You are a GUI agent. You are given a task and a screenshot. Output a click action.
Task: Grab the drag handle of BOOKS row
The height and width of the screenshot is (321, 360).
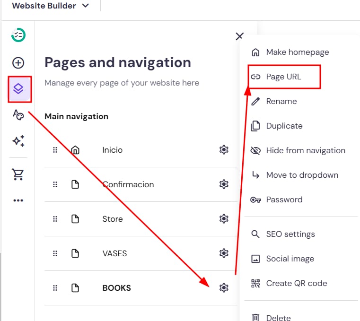[x=55, y=288]
